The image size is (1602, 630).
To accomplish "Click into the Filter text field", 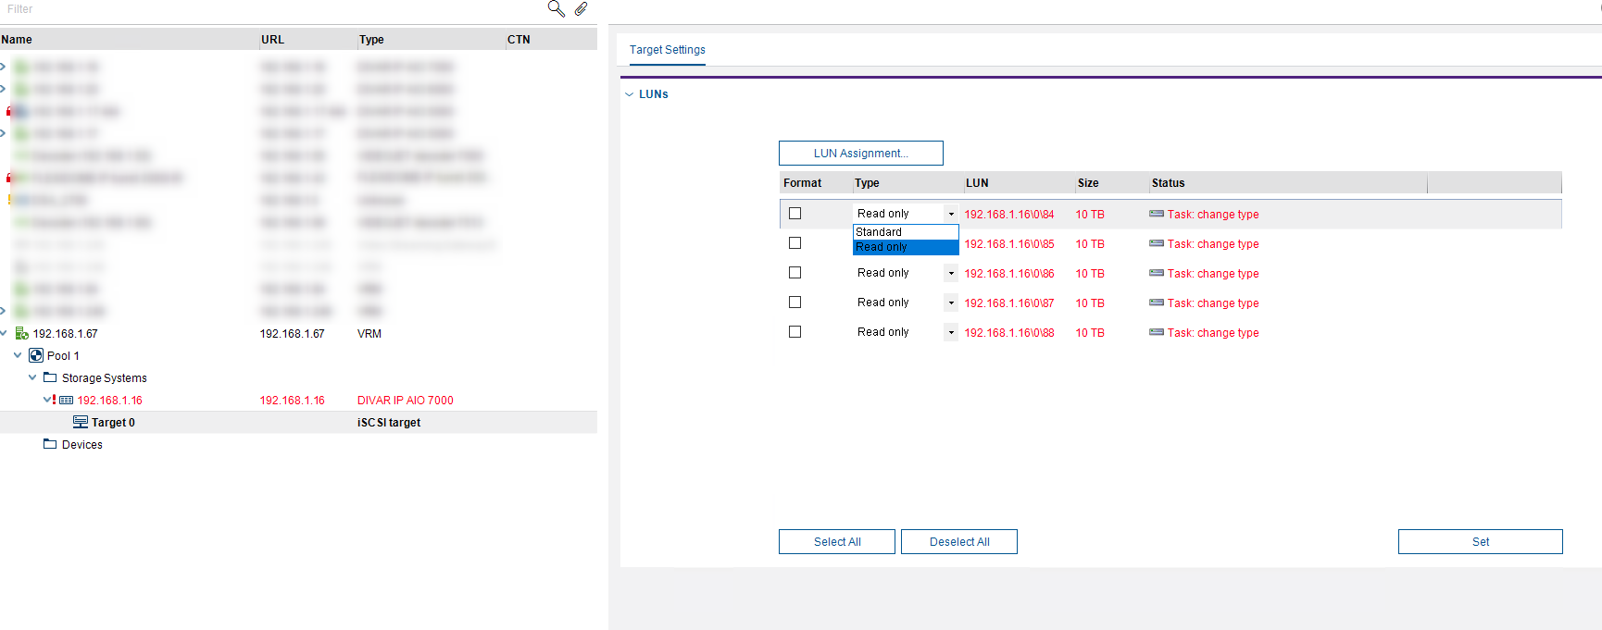I will point(269,9).
